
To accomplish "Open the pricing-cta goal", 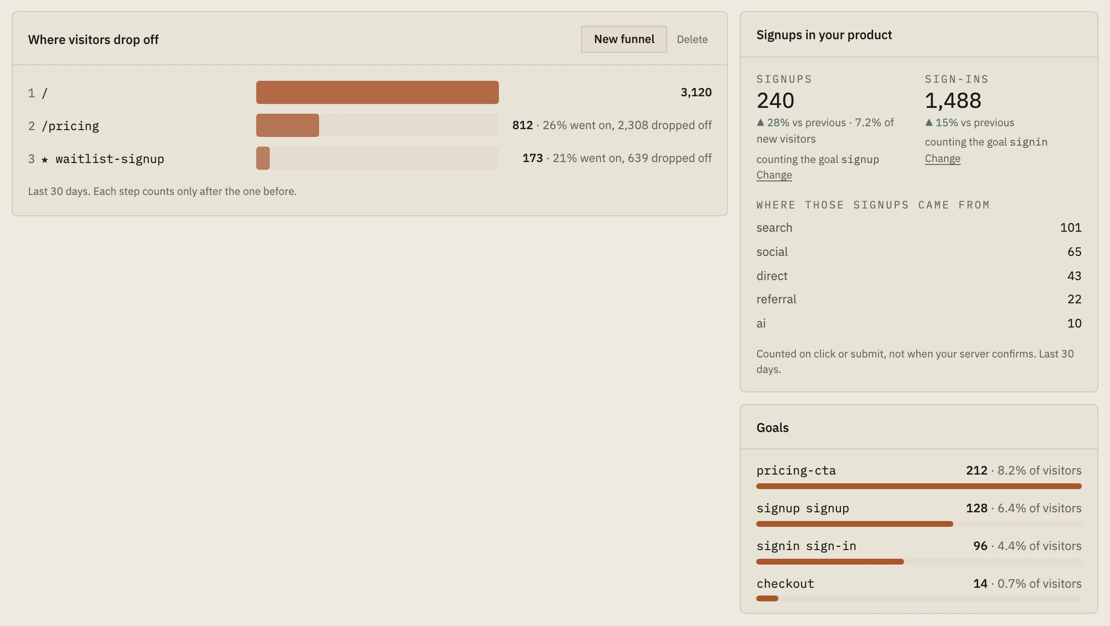I will [x=796, y=471].
